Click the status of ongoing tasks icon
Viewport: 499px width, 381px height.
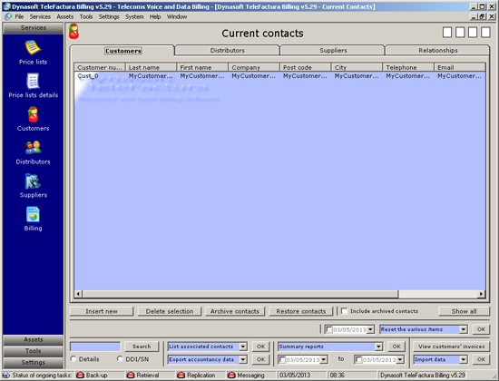tap(6, 376)
